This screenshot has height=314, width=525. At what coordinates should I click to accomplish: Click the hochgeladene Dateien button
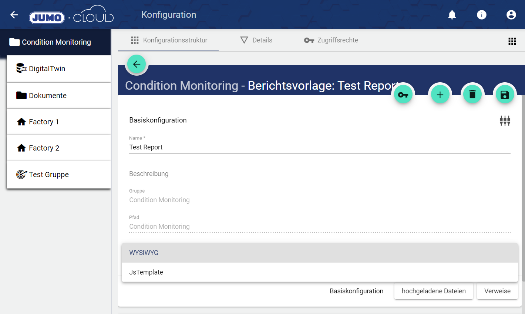433,291
